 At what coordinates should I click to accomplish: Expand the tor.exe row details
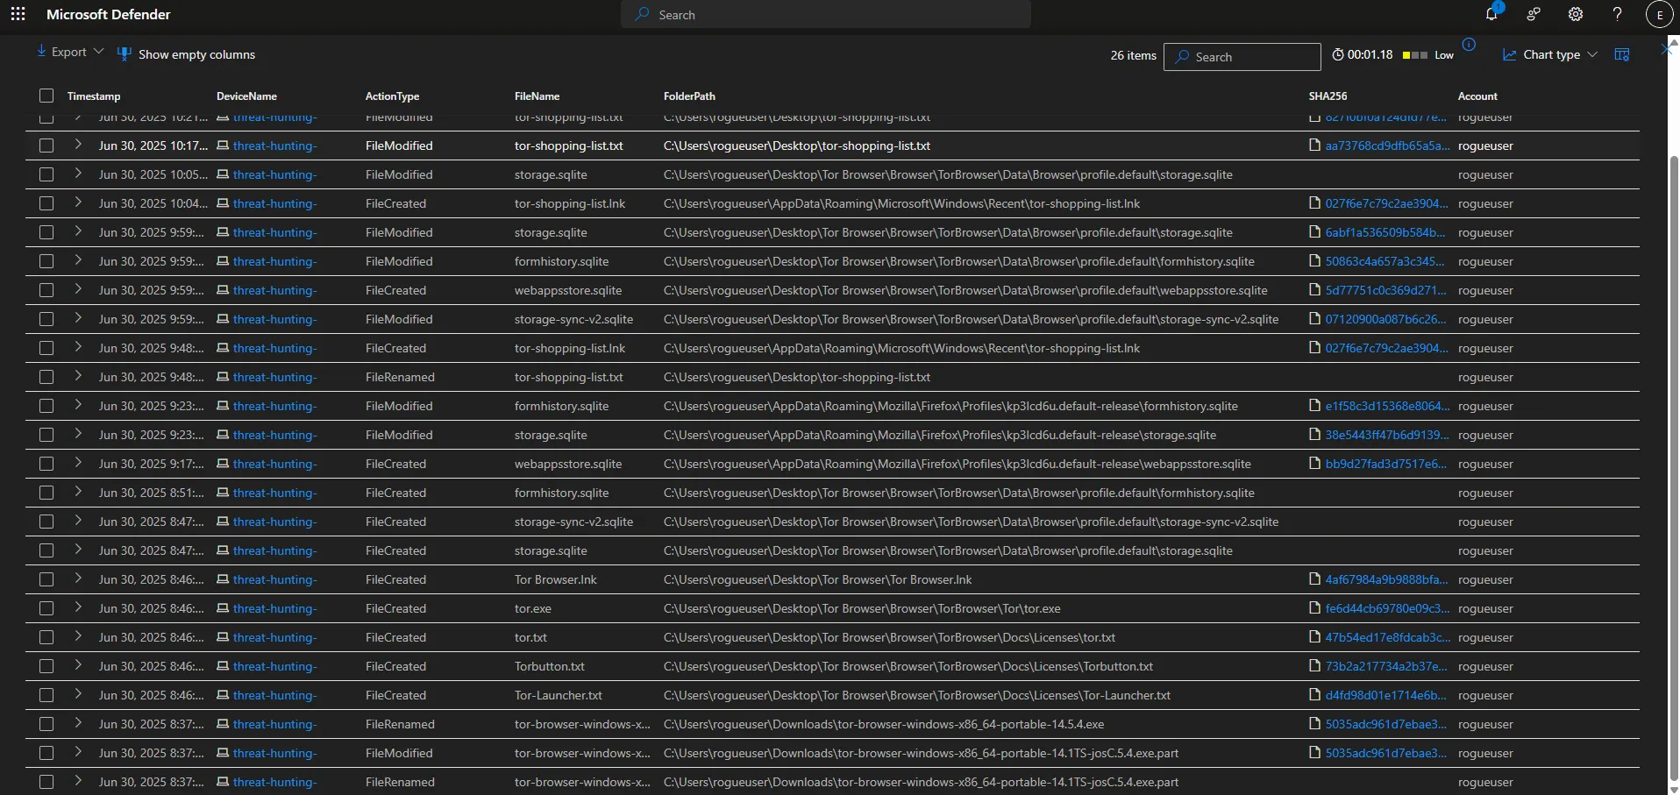pos(78,607)
